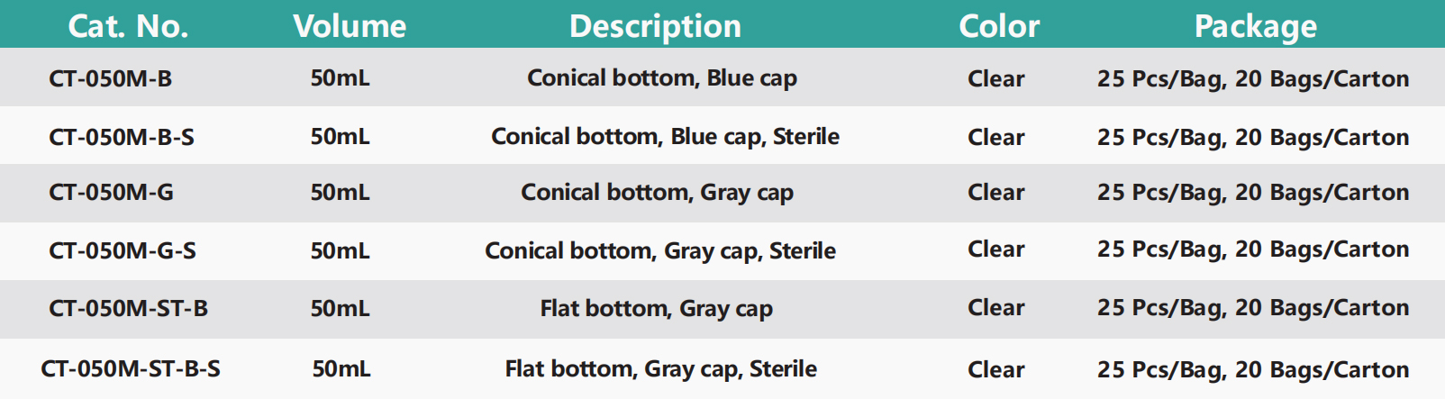Click the Clear color cell for CT-050M-ST-B
Image resolution: width=1445 pixels, height=399 pixels.
(x=995, y=308)
